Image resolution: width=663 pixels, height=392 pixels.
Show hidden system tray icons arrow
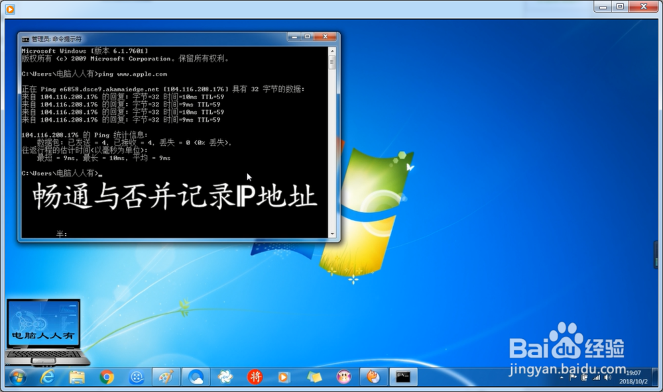point(562,377)
